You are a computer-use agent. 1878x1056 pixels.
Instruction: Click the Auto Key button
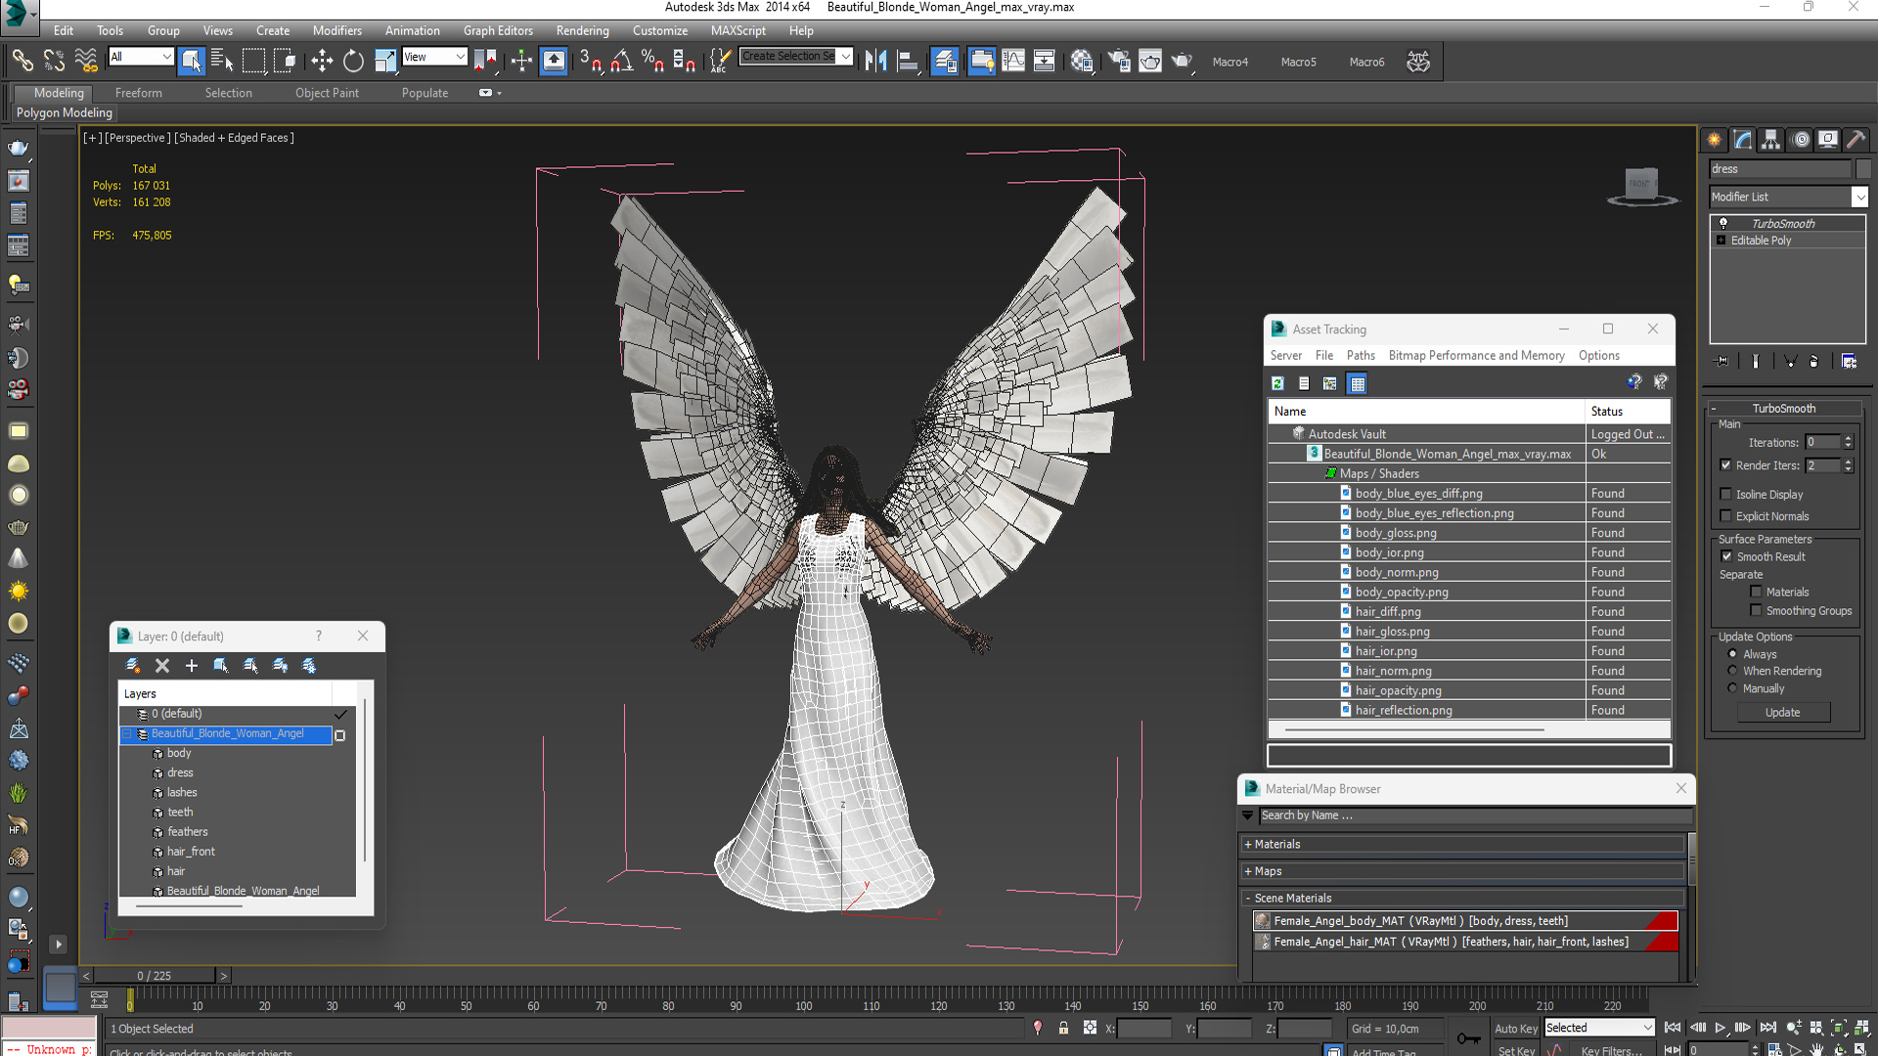tap(1515, 1028)
